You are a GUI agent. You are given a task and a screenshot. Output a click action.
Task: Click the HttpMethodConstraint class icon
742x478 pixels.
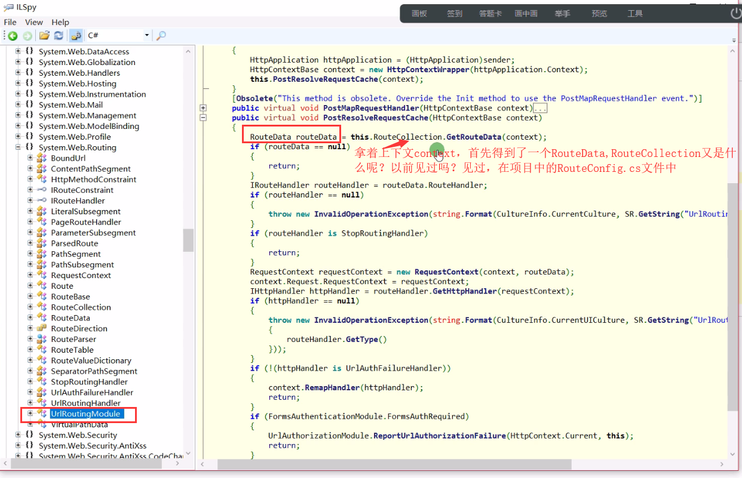tap(42, 179)
